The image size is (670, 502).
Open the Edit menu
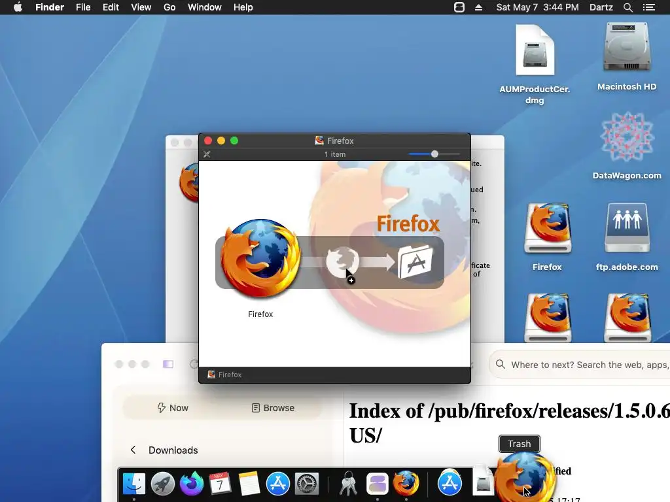click(x=111, y=7)
